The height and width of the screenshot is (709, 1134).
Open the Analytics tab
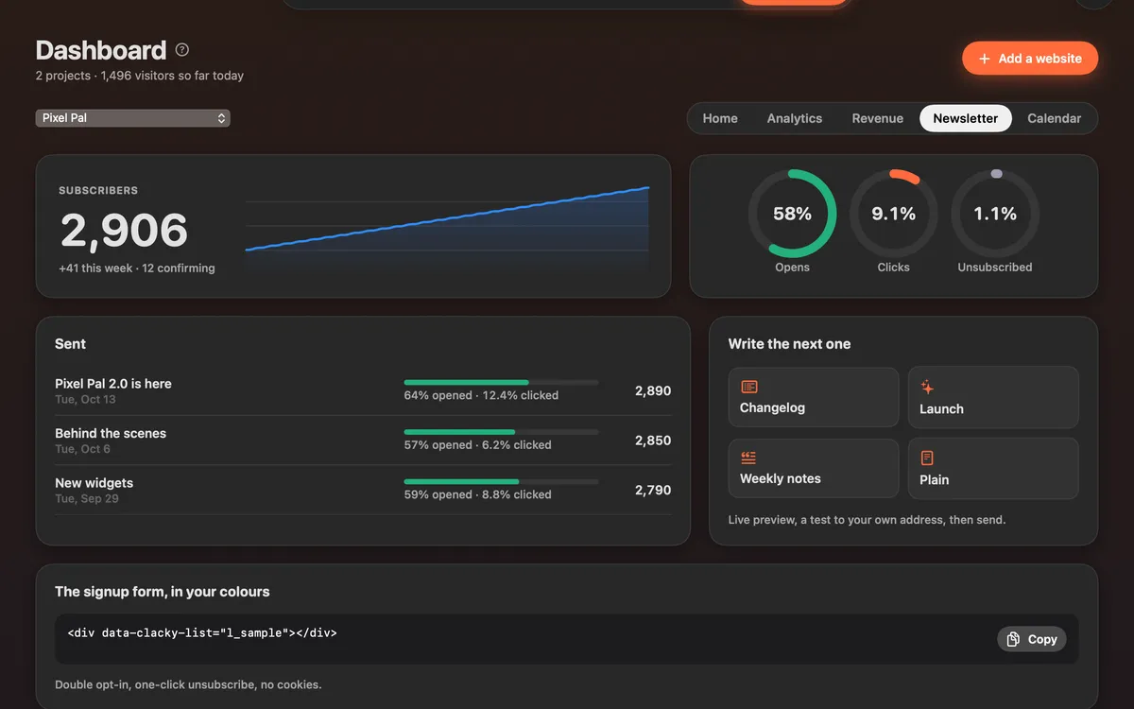tap(795, 118)
